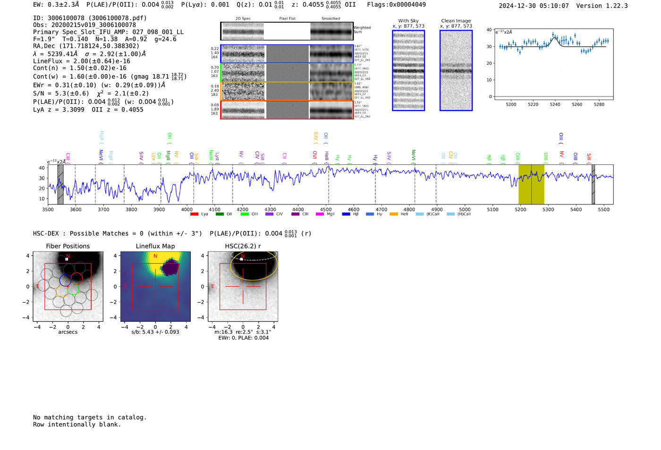Click the Weighted Sum smoothed spectrum panel

point(331,31)
